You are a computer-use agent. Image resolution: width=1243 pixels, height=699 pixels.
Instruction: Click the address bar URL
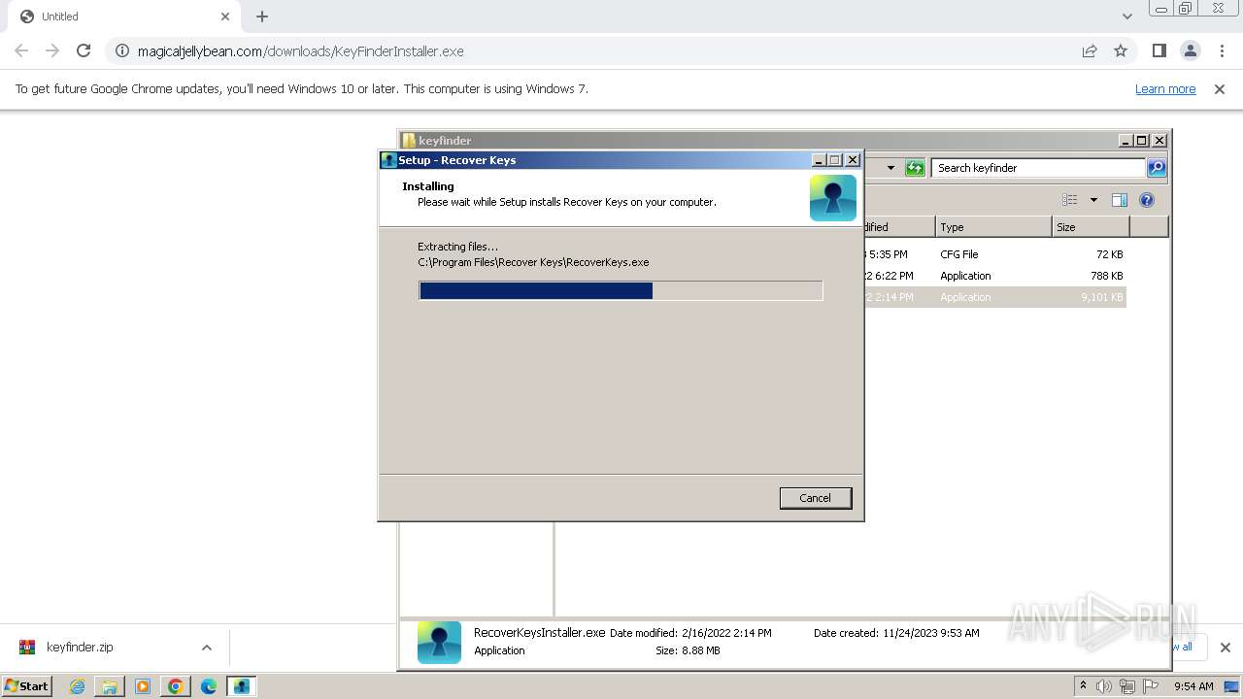[300, 51]
